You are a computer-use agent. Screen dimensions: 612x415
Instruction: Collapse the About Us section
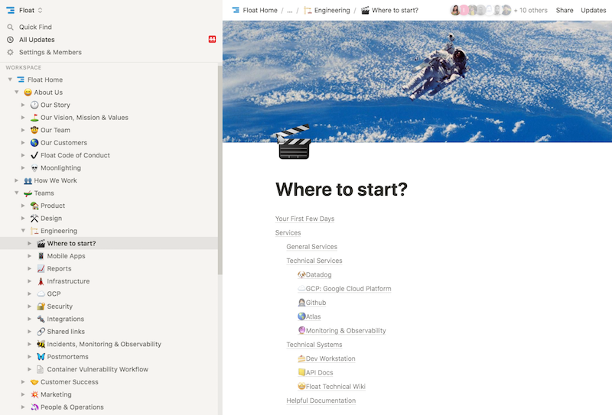click(x=17, y=92)
